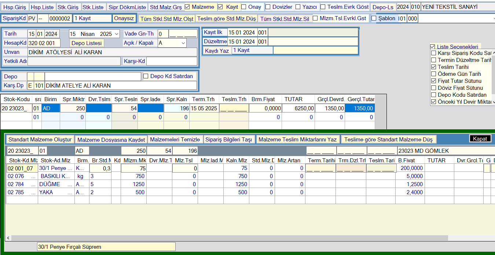The image size is (495, 255).
Task: Open the Depo-Ls warehouse list
Action: point(383,7)
